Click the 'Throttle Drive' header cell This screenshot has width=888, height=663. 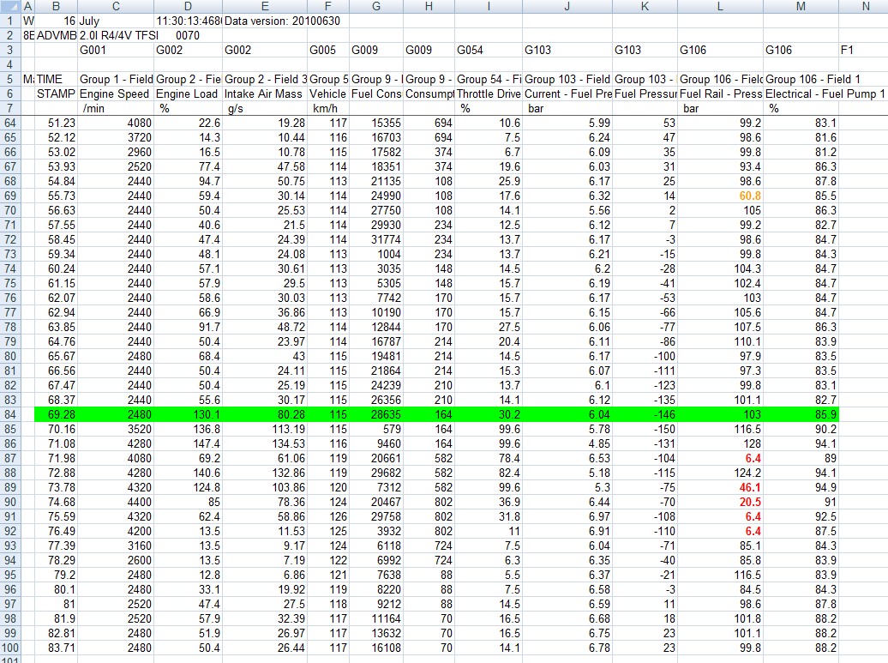click(489, 93)
